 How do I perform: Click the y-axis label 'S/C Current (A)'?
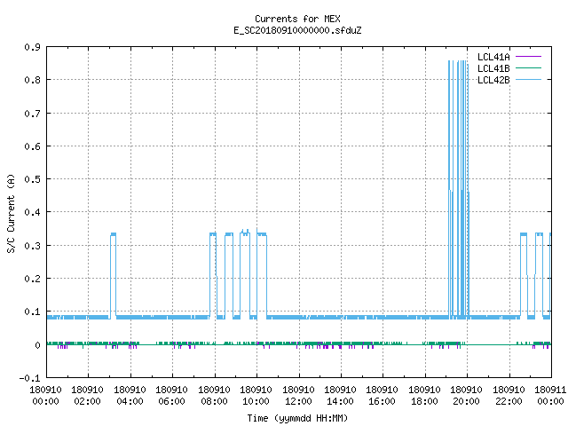tap(12, 213)
